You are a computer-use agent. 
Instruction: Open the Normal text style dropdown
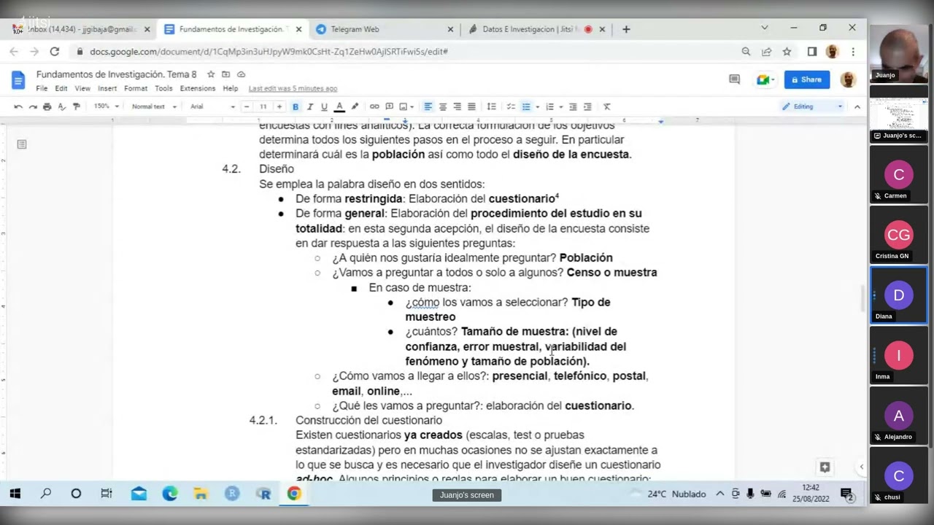click(154, 106)
